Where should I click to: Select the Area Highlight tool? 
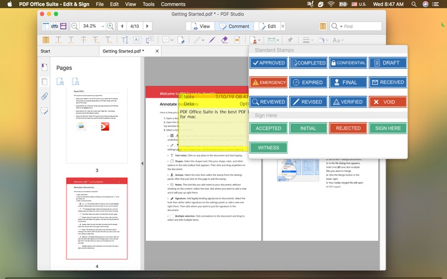[x=237, y=40]
